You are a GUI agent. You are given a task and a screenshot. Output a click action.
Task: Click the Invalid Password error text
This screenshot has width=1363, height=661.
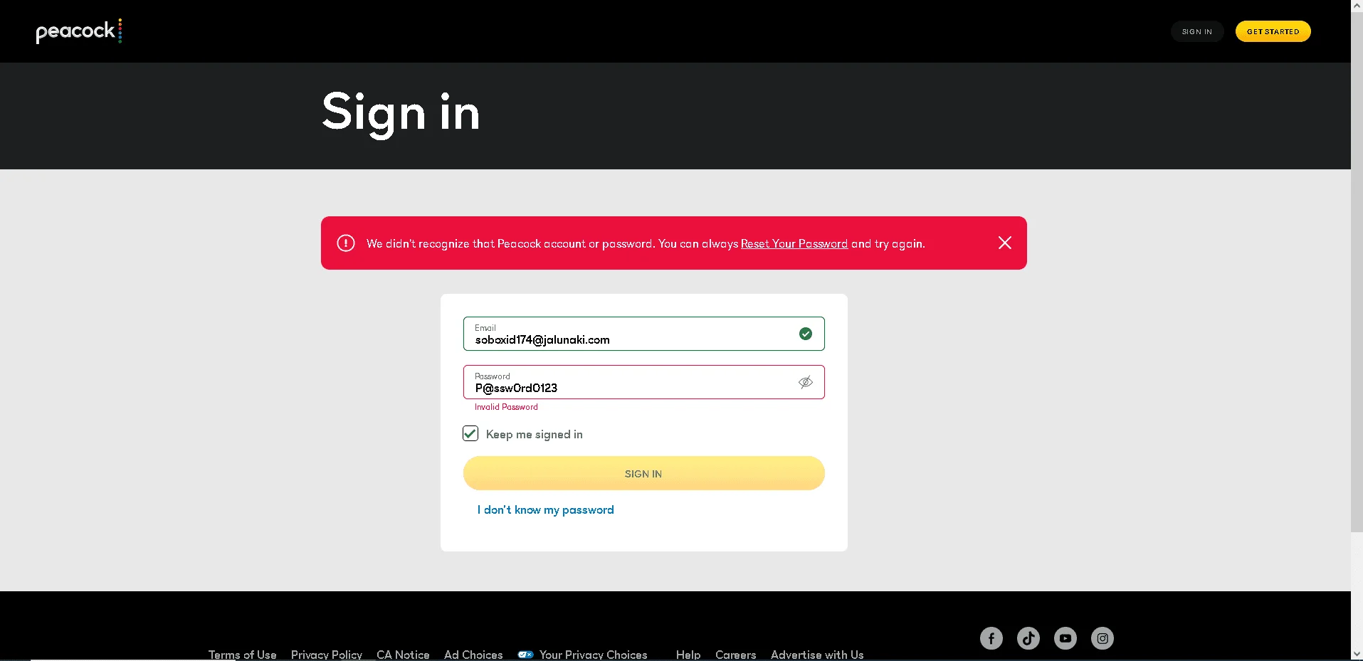(506, 407)
